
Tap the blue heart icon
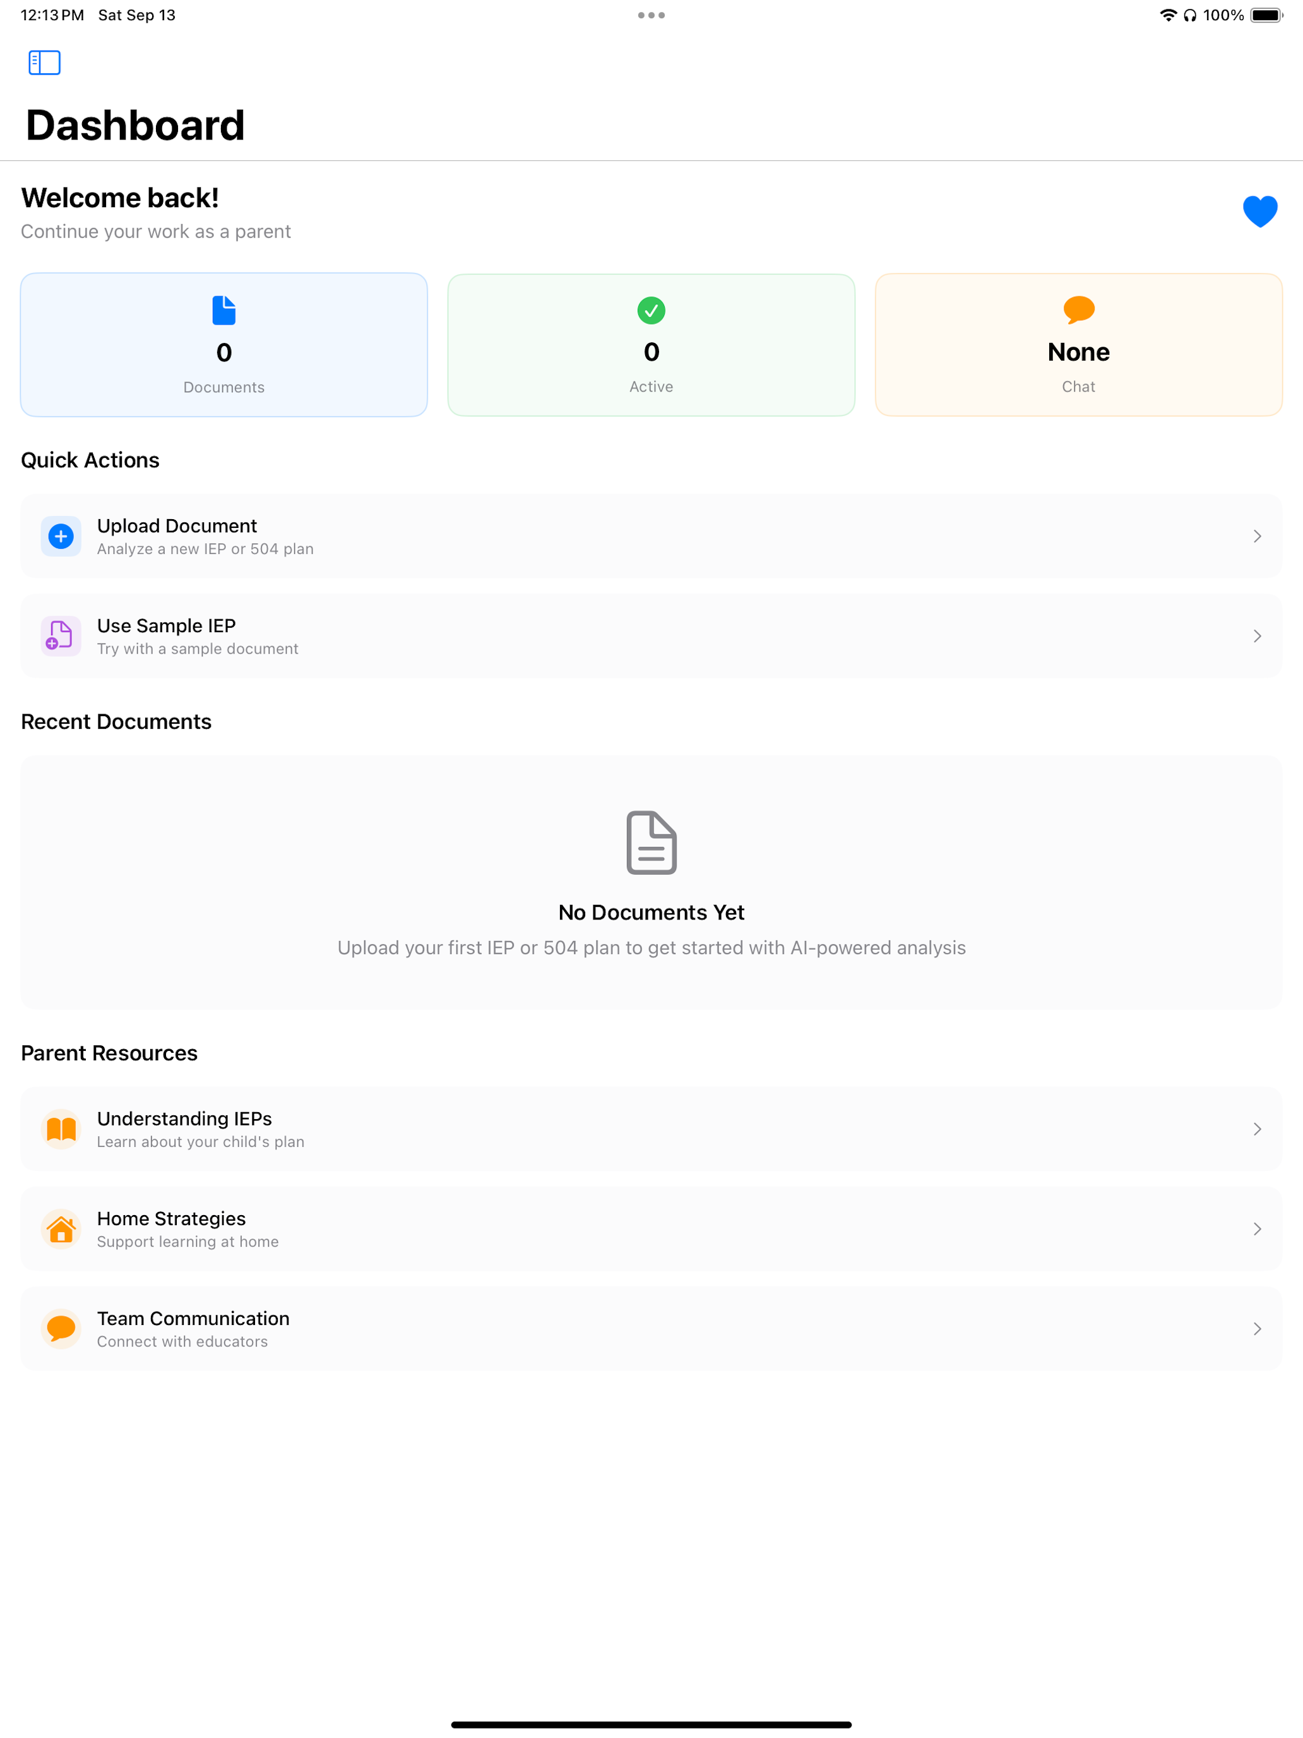point(1260,212)
